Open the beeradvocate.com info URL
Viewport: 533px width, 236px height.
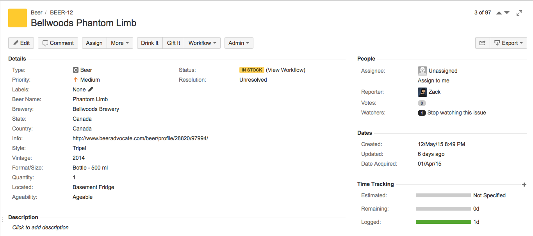pyautogui.click(x=140, y=138)
